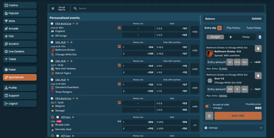Open Max. Entry 1000GC link

point(223,96)
